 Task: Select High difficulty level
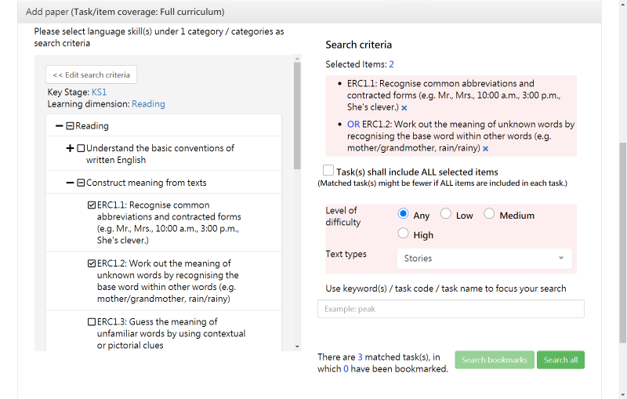tap(404, 234)
